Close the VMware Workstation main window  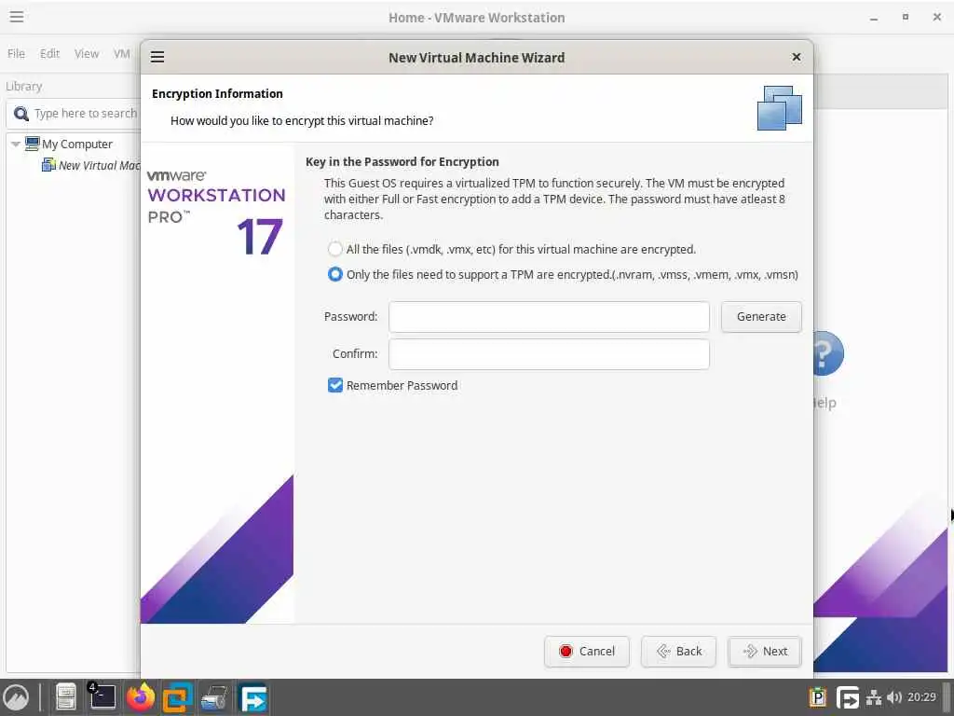pos(937,17)
